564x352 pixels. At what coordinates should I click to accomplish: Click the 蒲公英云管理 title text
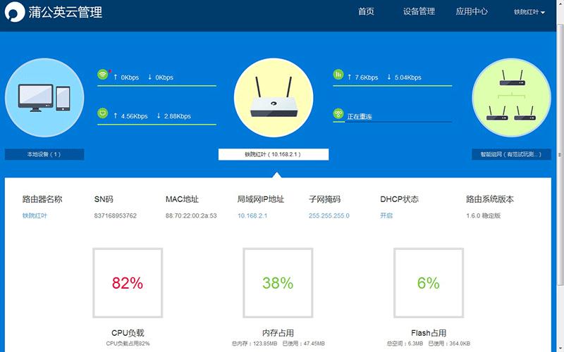click(x=66, y=12)
